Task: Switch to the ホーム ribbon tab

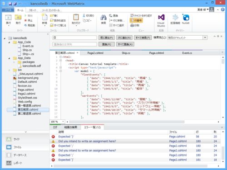Action: point(20,10)
